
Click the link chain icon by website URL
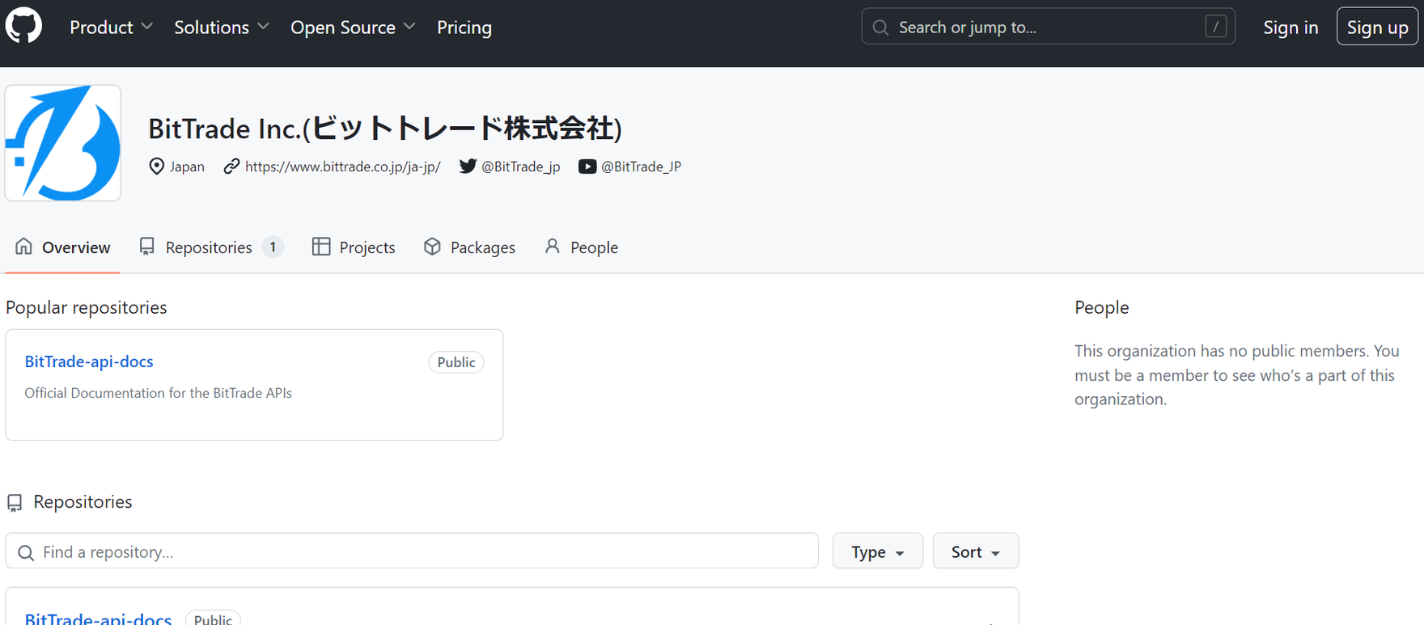(232, 166)
